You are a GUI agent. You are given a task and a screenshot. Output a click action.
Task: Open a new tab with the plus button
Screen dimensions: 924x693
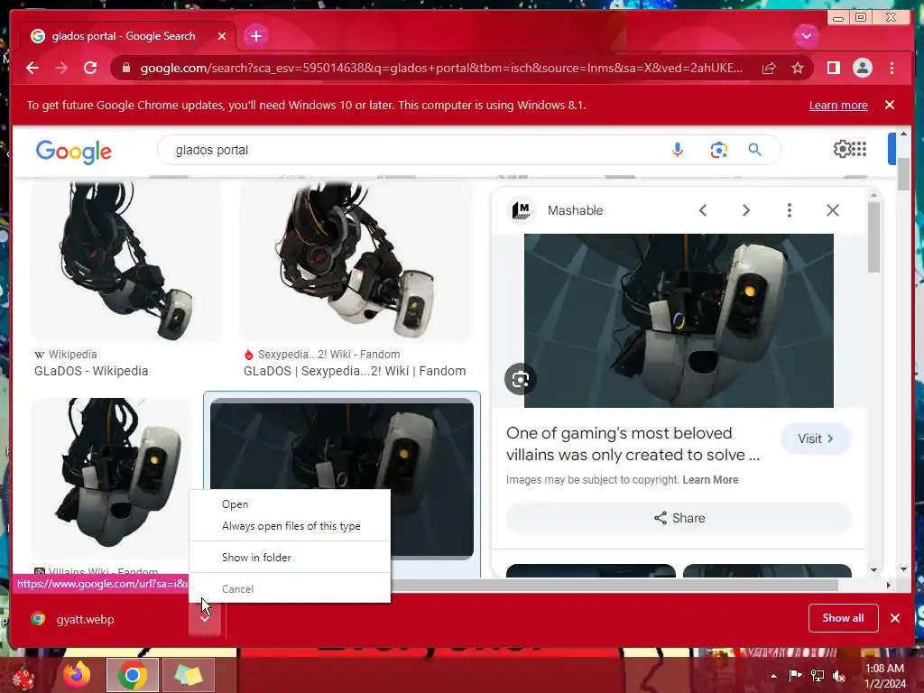coord(255,36)
